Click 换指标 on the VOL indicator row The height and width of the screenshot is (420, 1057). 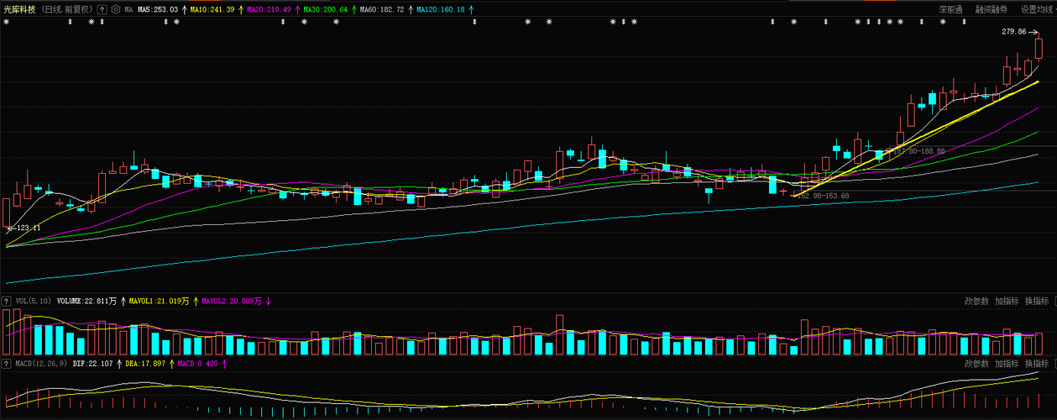[1037, 301]
